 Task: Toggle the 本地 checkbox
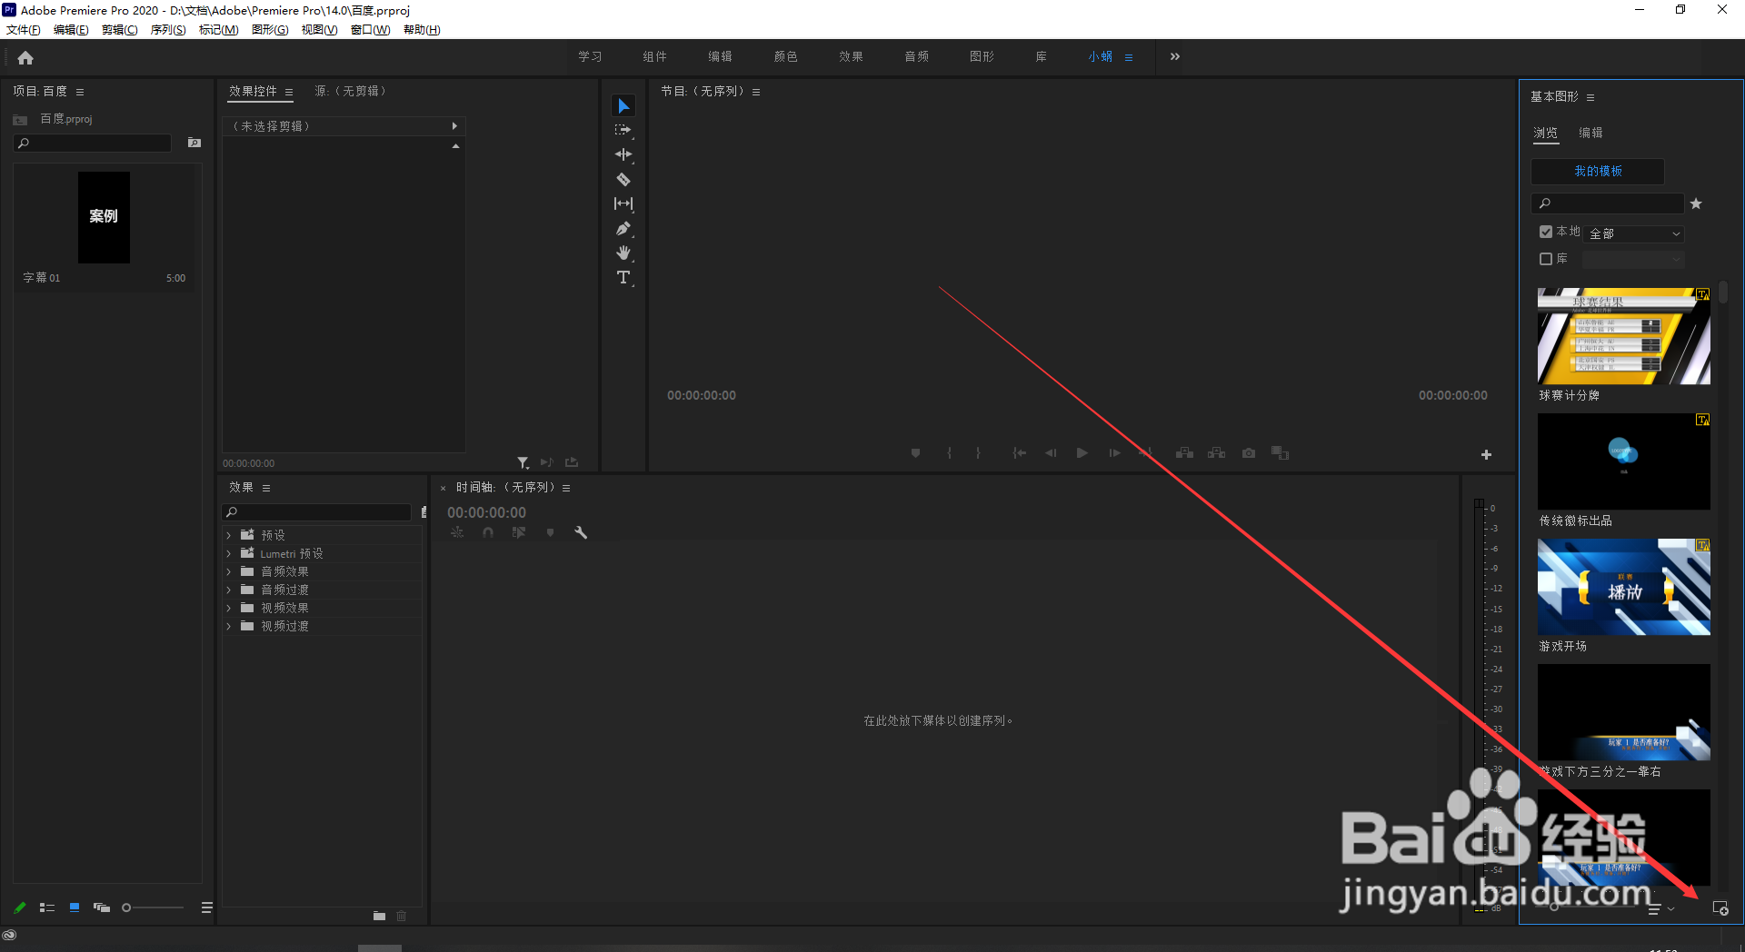point(1546,232)
